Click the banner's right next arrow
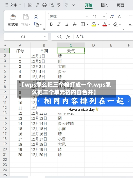Screen dimensions: 133x178 coord(128,101)
